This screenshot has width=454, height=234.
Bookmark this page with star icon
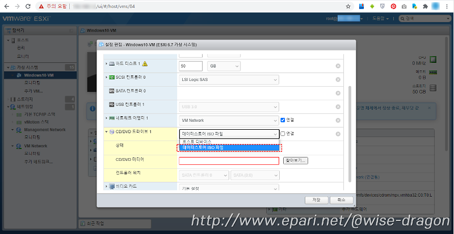[348, 6]
